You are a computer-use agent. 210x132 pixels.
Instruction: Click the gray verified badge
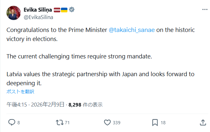click(72, 10)
